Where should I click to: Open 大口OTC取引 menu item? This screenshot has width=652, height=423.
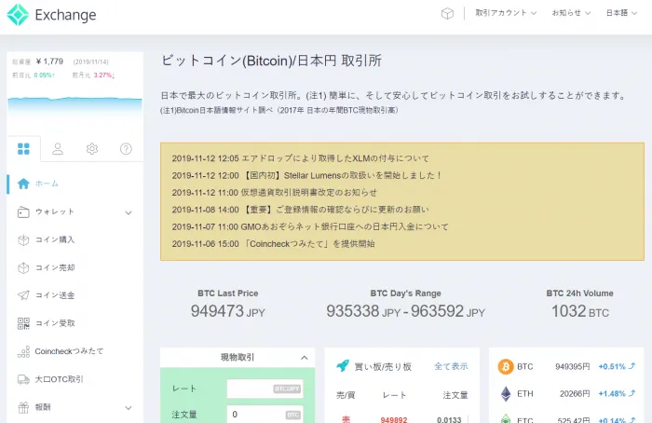point(59,379)
